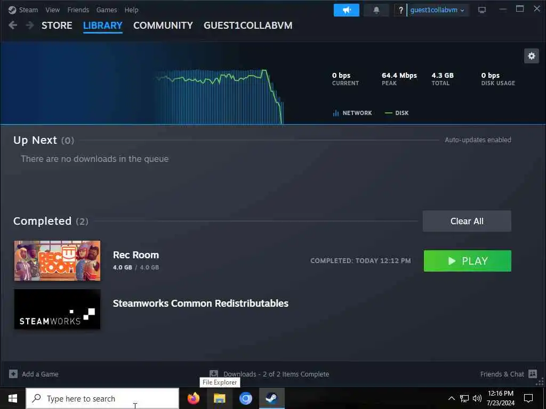This screenshot has width=546, height=409.
Task: Open Friends & Chat label
Action: click(x=502, y=374)
